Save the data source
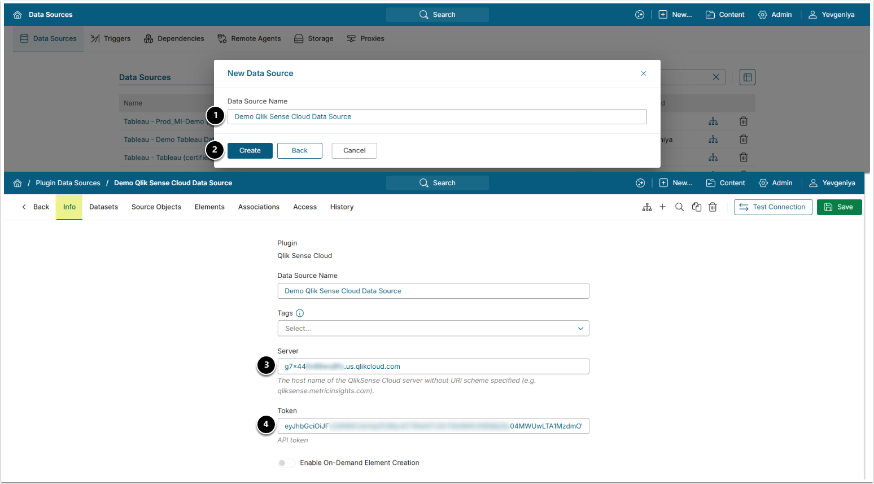This screenshot has height=484, width=874. tap(839, 207)
